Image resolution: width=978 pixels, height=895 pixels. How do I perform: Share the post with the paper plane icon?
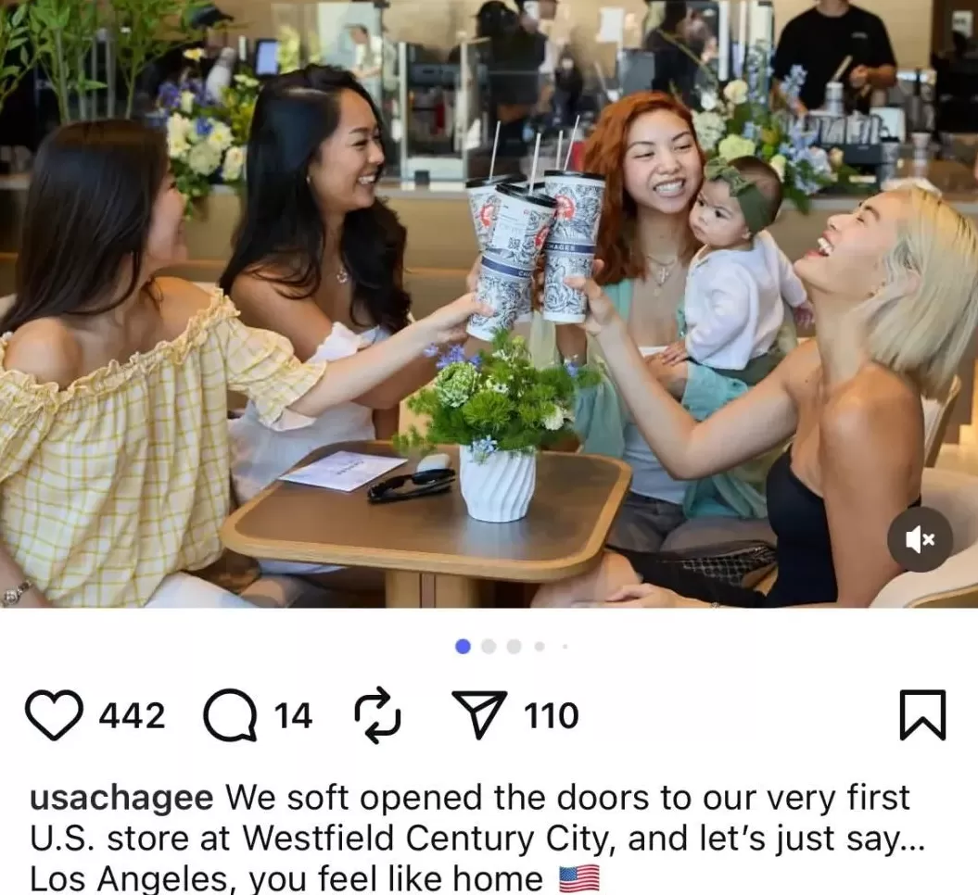(479, 715)
